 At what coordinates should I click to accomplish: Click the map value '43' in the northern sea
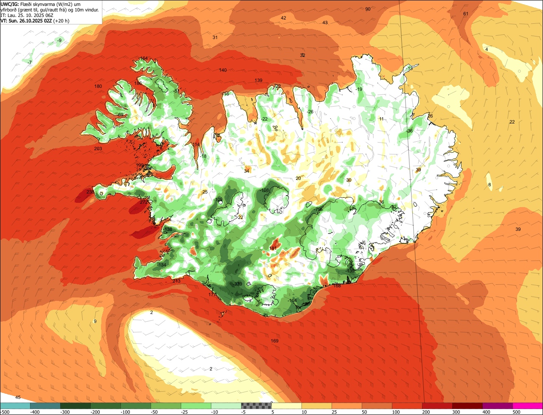coord(325,22)
